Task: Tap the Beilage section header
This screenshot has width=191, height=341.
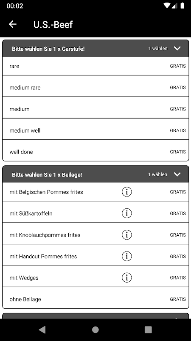Action: [x=95, y=174]
